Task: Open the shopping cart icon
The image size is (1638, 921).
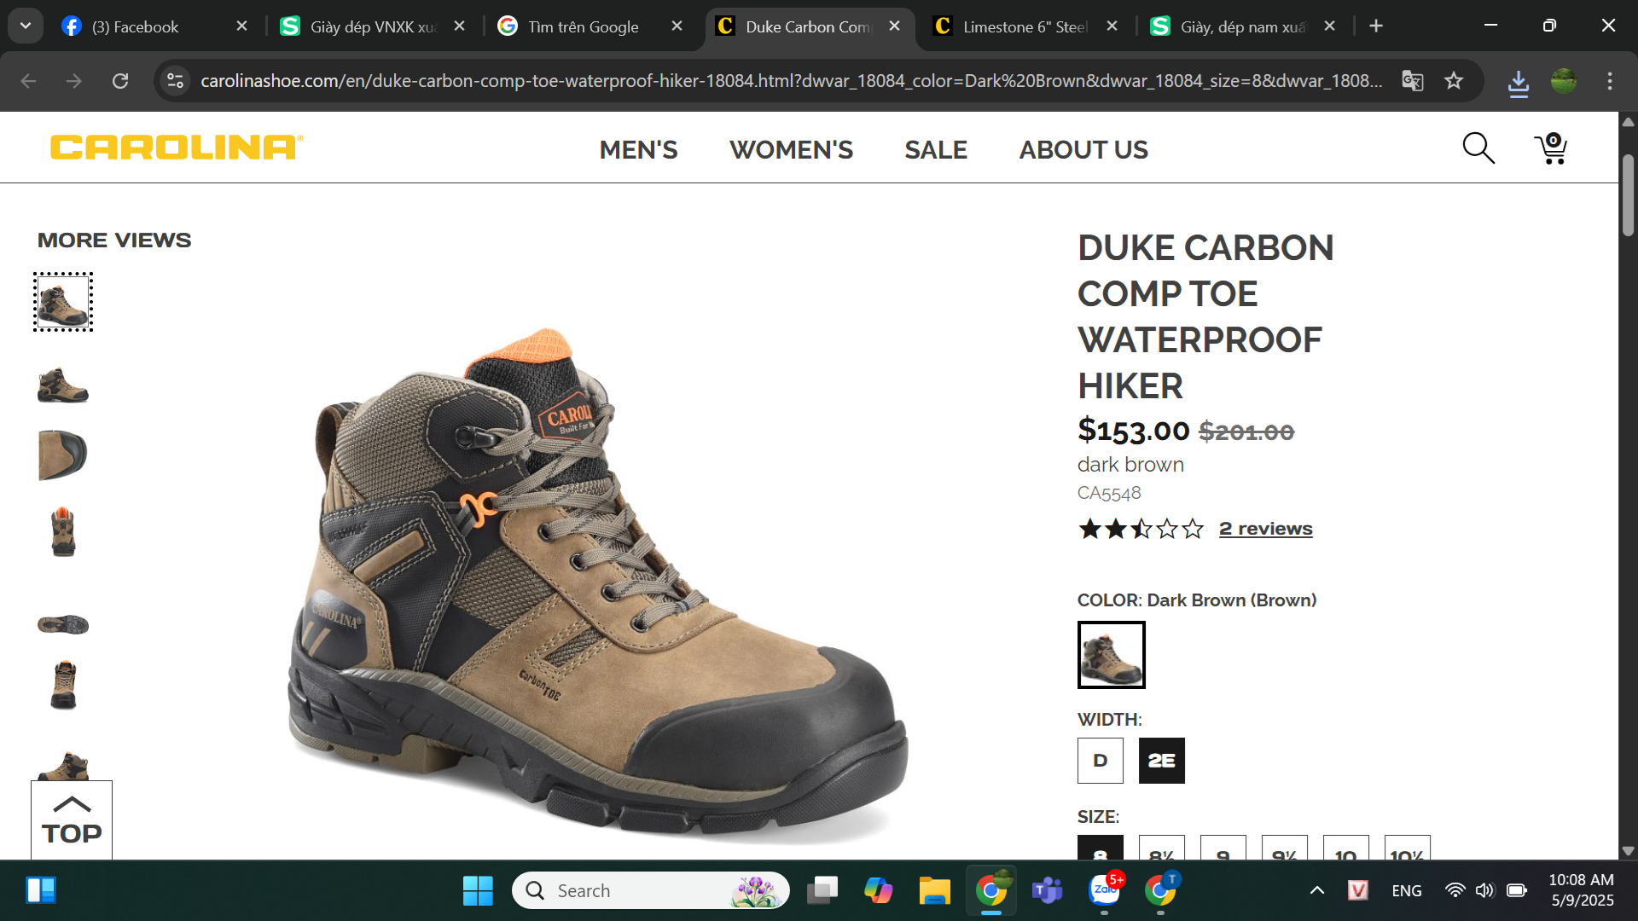Action: coord(1551,148)
